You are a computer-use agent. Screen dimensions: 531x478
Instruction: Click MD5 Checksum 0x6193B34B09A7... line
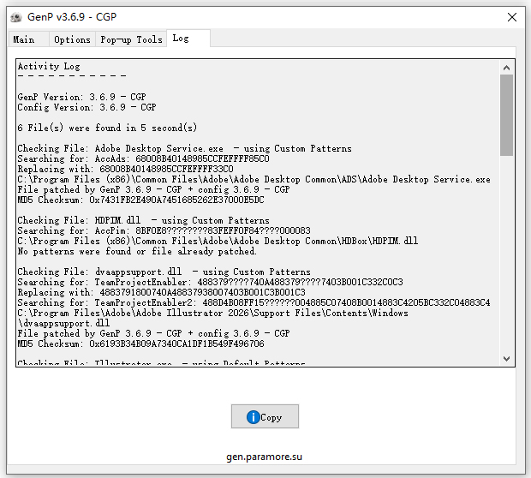[x=140, y=344]
